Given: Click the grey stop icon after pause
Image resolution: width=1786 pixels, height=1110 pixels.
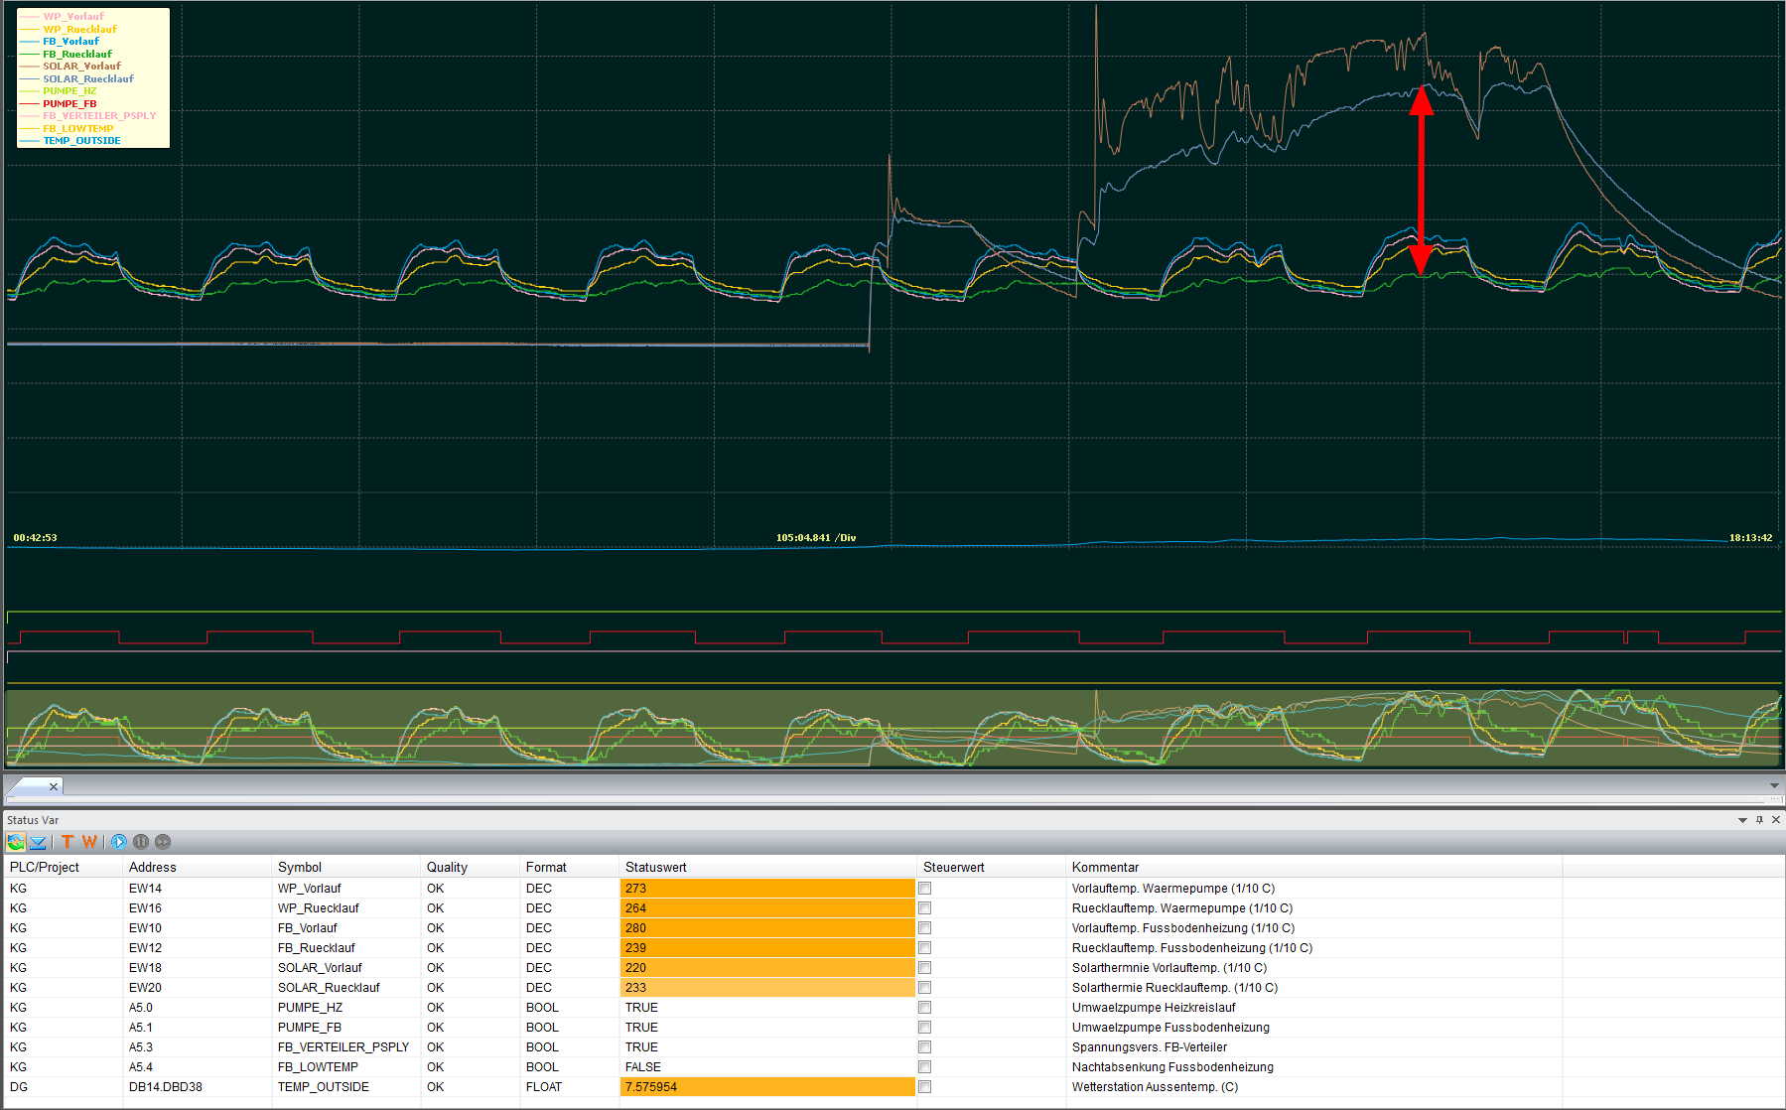Looking at the screenshot, I should (x=163, y=842).
